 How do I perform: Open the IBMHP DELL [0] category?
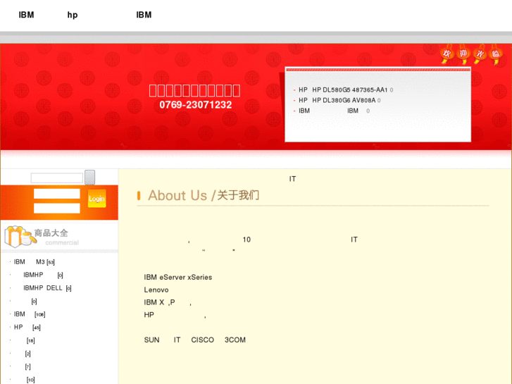pyautogui.click(x=47, y=288)
